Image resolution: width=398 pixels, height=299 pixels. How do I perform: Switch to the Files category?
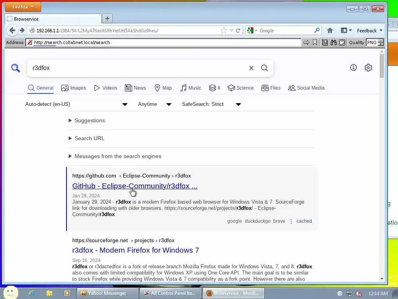pos(271,88)
